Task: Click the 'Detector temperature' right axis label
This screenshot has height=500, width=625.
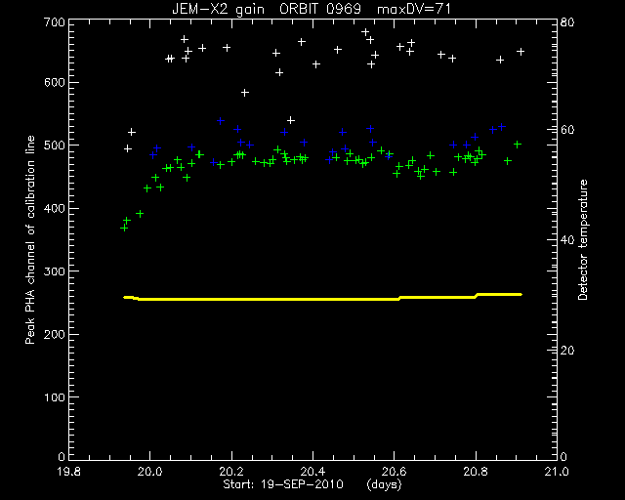Action: (x=582, y=239)
